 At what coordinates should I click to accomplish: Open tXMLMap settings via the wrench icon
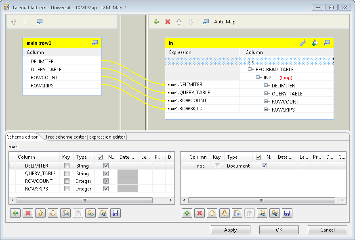click(303, 43)
